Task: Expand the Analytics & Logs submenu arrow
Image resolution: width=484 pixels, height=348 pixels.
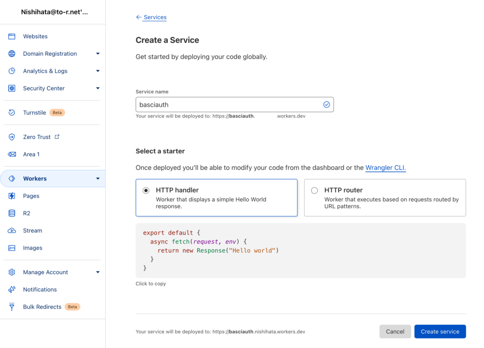Action: pyautogui.click(x=98, y=71)
